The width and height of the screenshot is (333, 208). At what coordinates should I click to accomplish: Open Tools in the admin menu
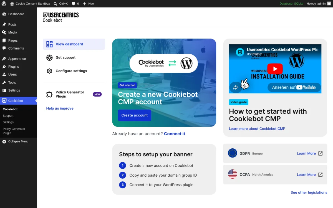coord(18,83)
